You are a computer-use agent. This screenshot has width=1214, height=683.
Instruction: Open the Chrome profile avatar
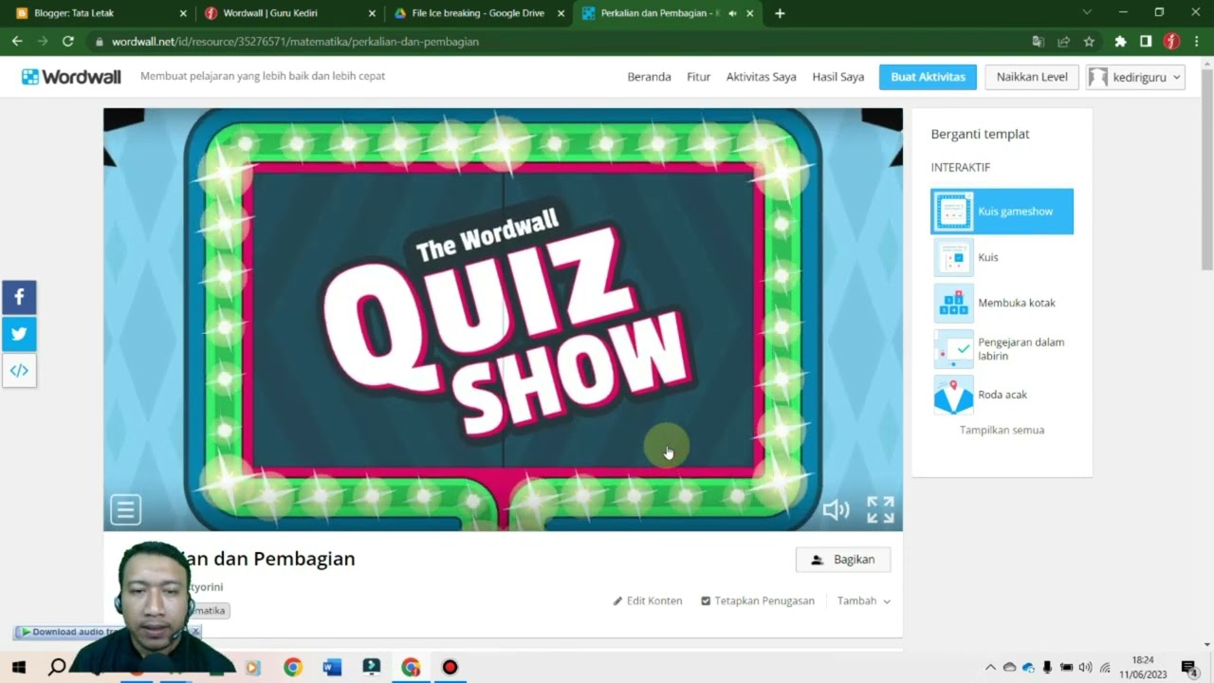click(1171, 42)
